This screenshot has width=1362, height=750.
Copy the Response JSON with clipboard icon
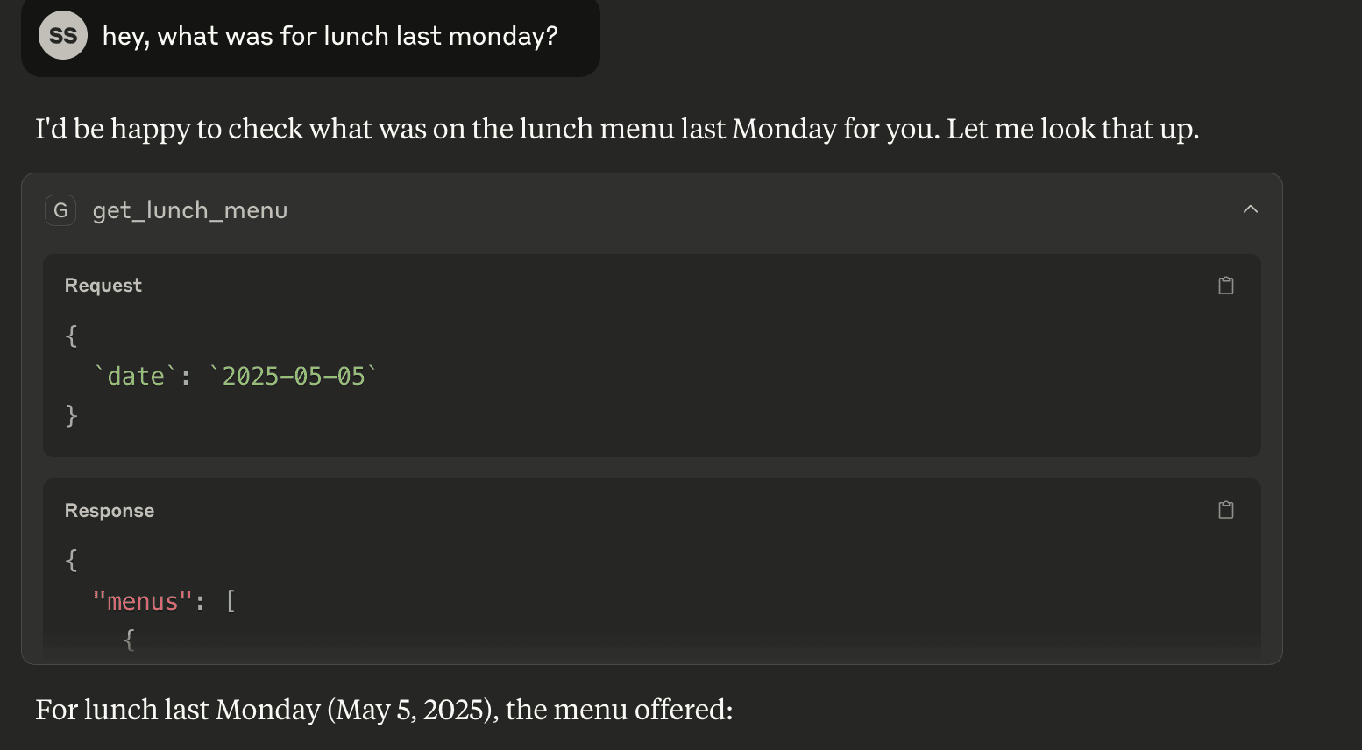tap(1226, 510)
